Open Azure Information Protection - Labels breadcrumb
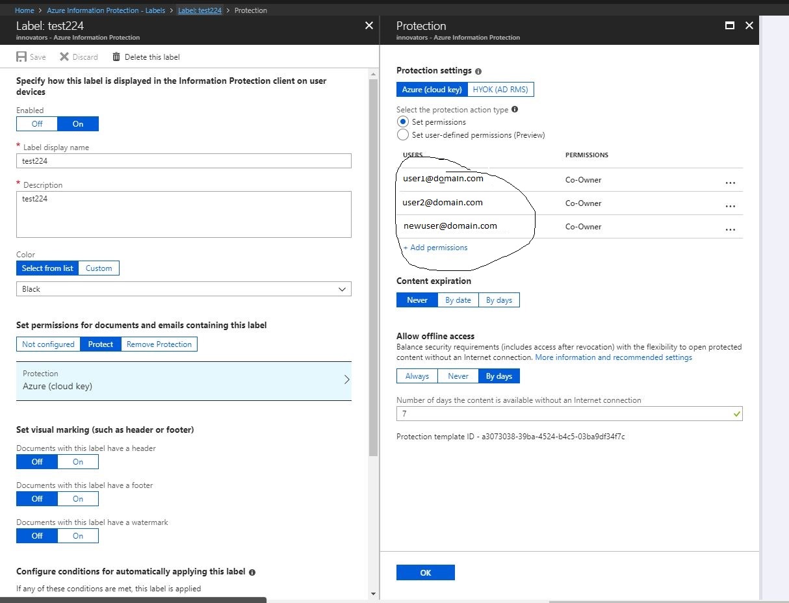 106,10
